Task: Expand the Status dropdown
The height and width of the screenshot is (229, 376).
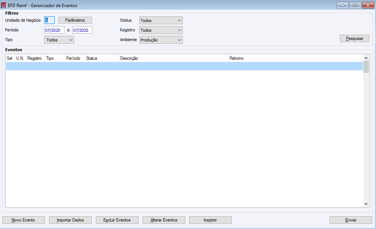Action: point(161,21)
